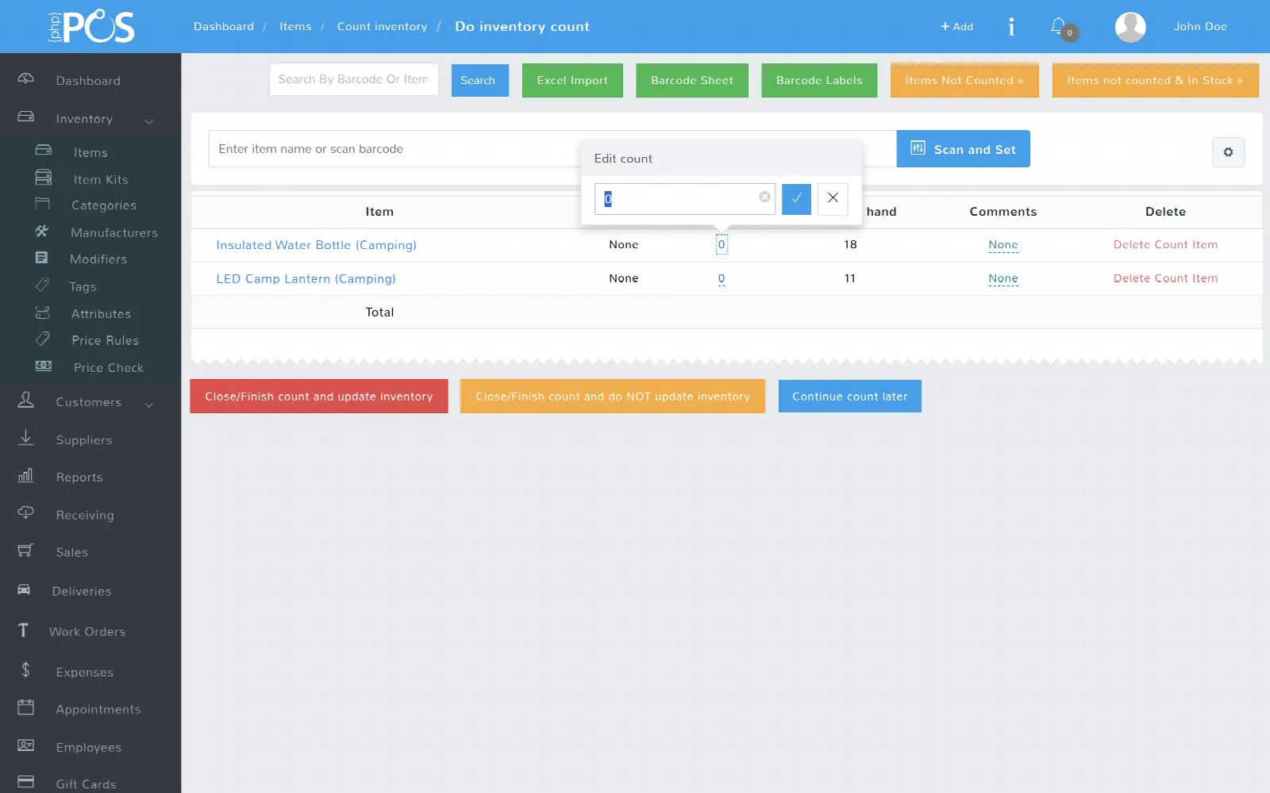Click the Items submenu icon
This screenshot has width=1270, height=793.
tap(44, 150)
